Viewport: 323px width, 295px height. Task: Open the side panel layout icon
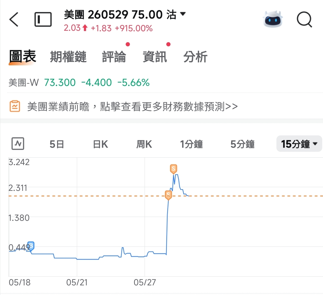(43, 19)
